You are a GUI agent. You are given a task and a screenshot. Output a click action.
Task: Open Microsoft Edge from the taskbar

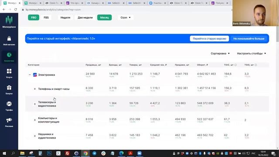click(x=121, y=153)
